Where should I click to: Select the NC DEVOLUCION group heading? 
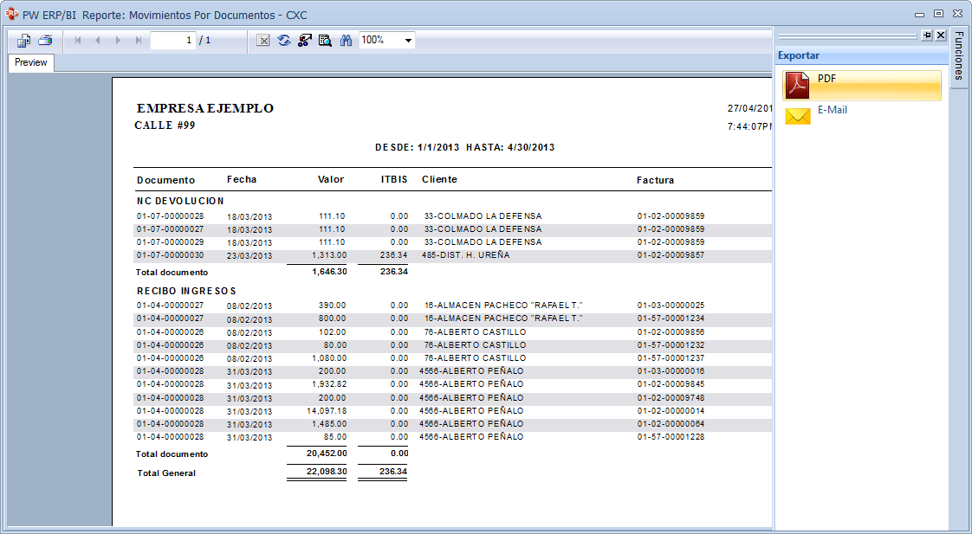tap(180, 201)
